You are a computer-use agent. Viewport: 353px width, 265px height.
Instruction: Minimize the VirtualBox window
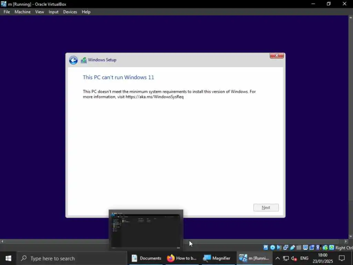[313, 4]
